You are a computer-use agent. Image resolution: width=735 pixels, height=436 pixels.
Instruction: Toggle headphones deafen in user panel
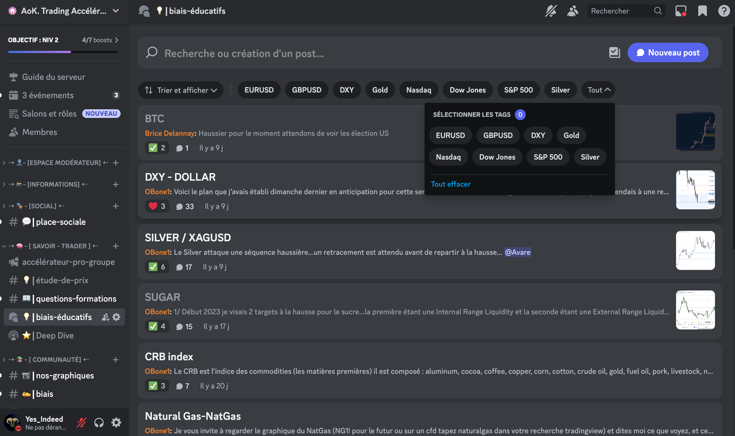pos(99,422)
